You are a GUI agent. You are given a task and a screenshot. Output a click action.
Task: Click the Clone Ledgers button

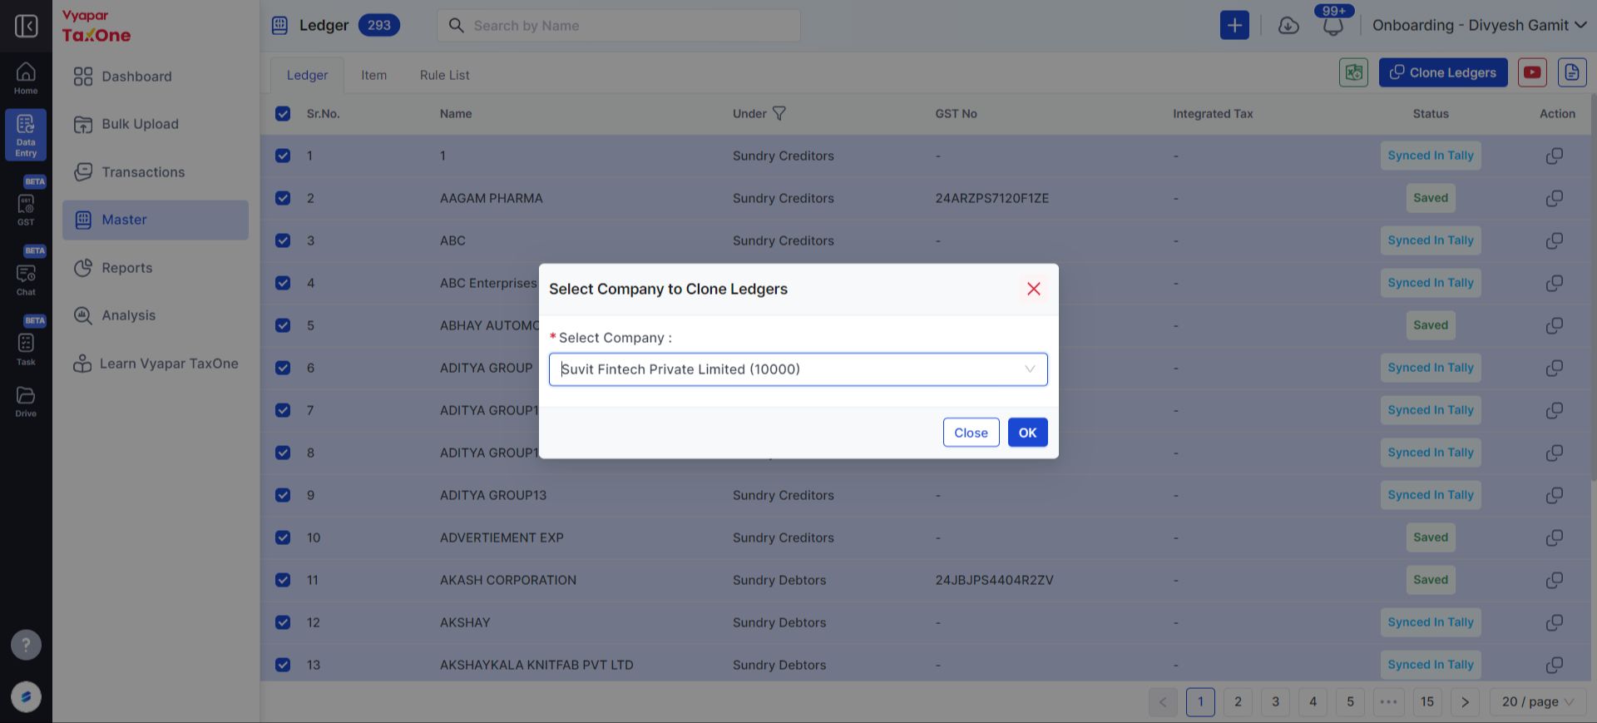click(1443, 72)
